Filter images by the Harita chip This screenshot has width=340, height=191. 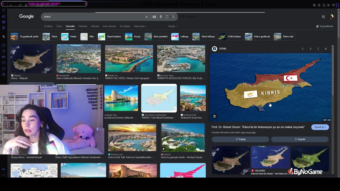point(69,37)
